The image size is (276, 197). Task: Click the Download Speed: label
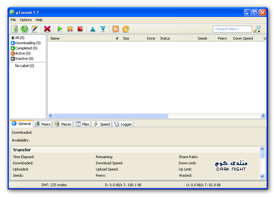coord(109,163)
